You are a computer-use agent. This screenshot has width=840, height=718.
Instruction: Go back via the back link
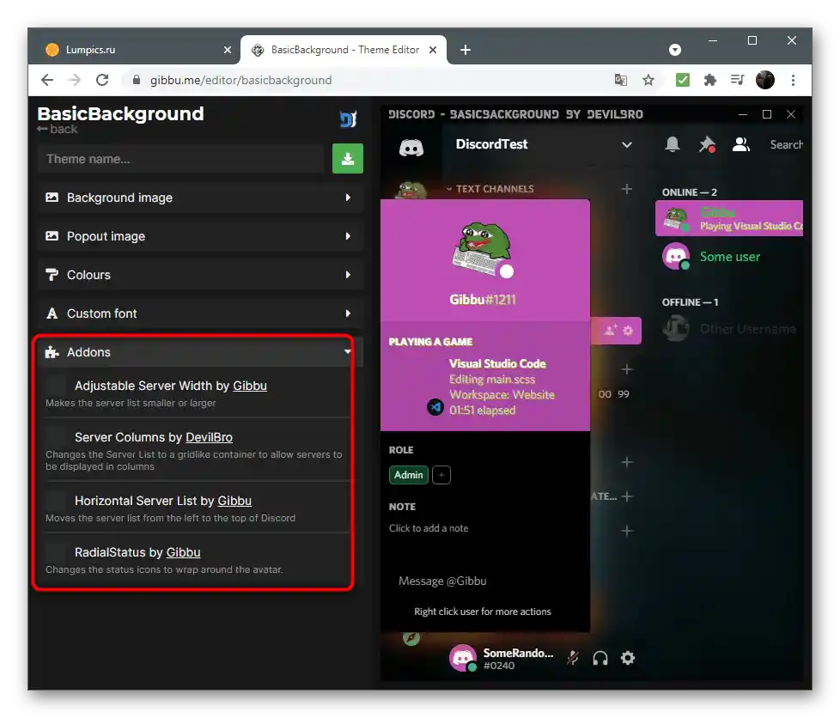point(58,129)
